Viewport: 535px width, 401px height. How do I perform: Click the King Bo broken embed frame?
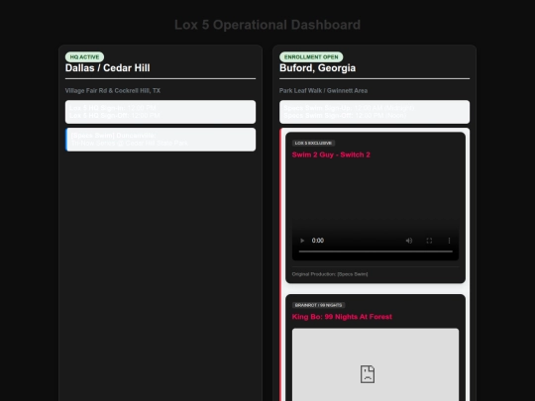coord(375,364)
